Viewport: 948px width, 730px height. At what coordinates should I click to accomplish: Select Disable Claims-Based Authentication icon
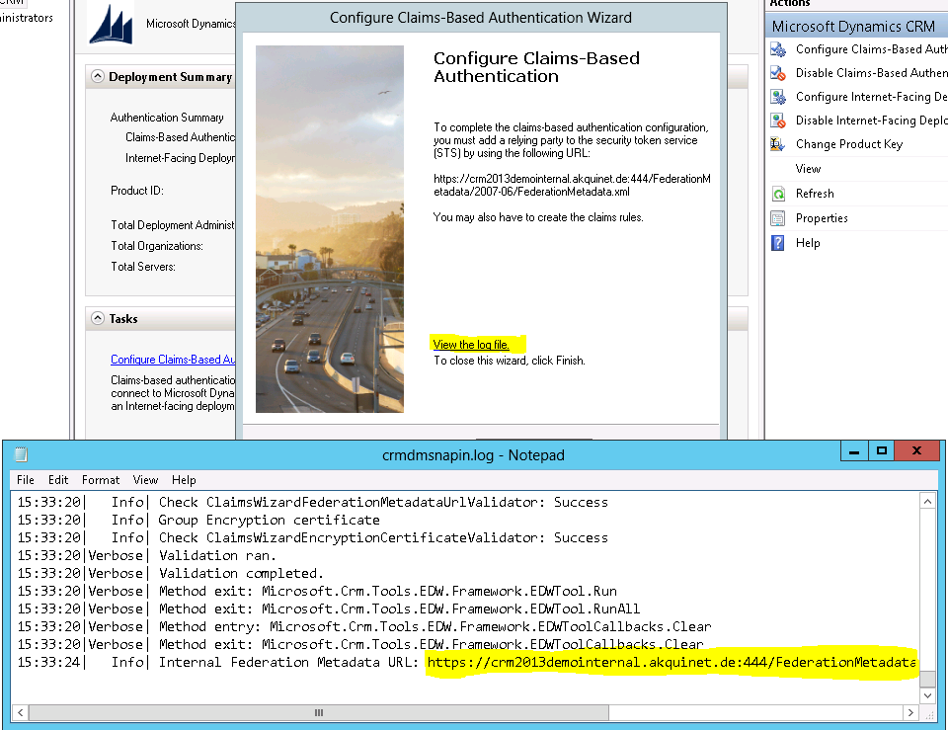[x=776, y=73]
